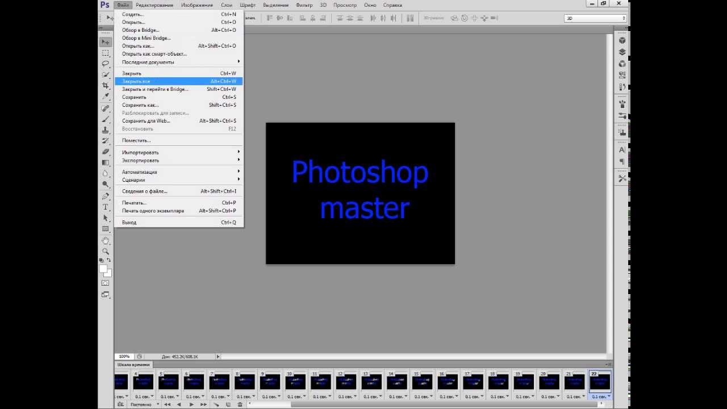727x409 pixels.
Task: Click the trash icon to delete frame
Action: [x=240, y=404]
